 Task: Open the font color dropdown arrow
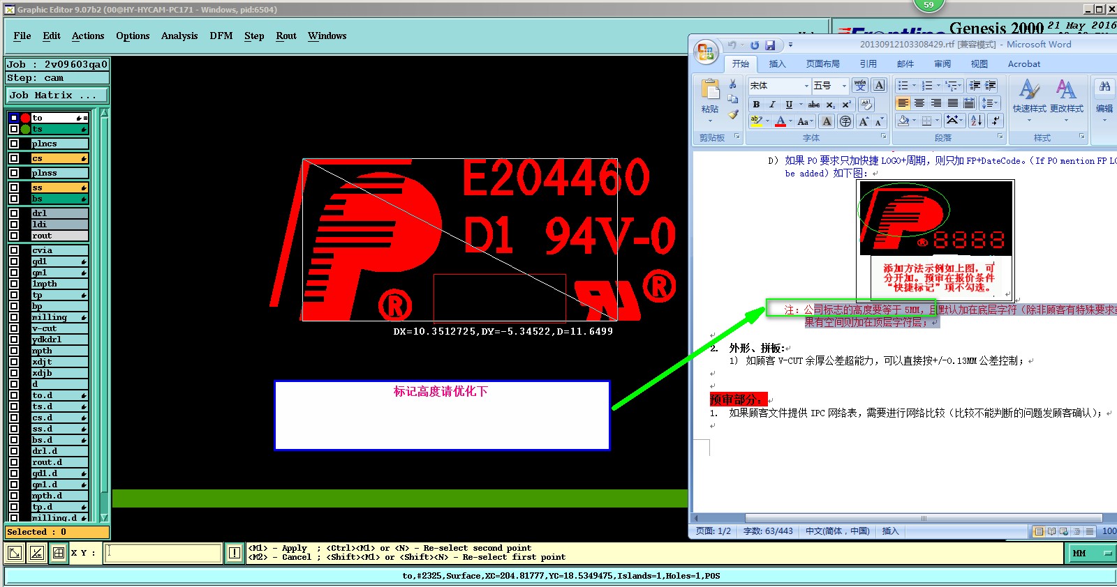(x=790, y=121)
